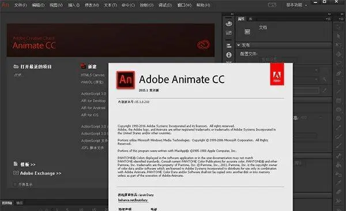Open the 帮助(H) menu
The height and width of the screenshot is (211, 346).
[x=203, y=5]
